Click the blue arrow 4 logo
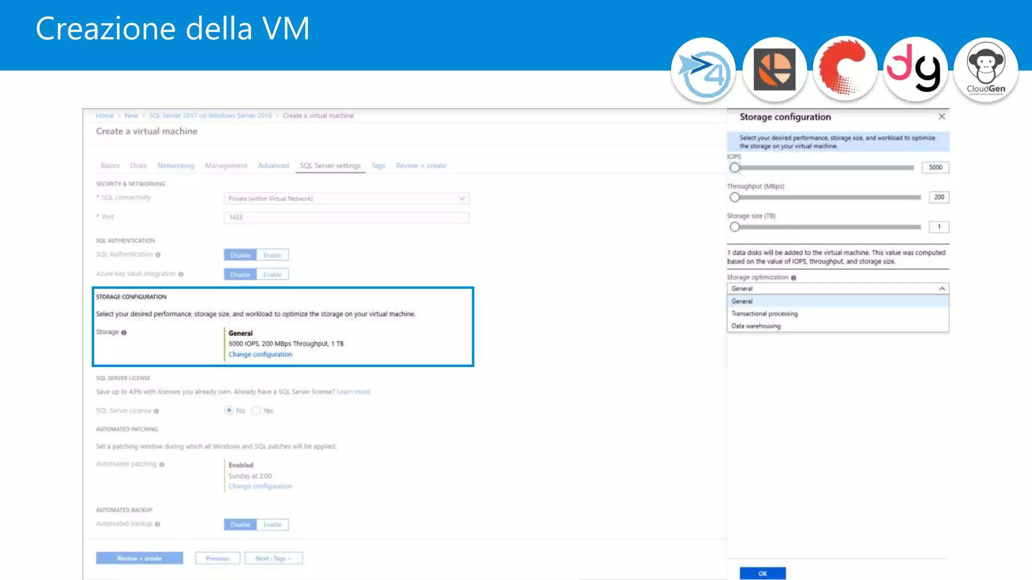The image size is (1032, 580). tap(703, 70)
